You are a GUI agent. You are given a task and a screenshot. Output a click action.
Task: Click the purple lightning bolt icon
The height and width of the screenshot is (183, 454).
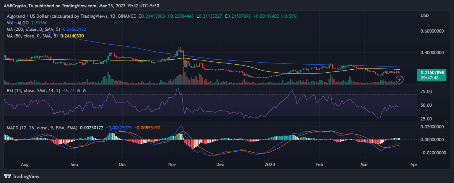[400, 79]
